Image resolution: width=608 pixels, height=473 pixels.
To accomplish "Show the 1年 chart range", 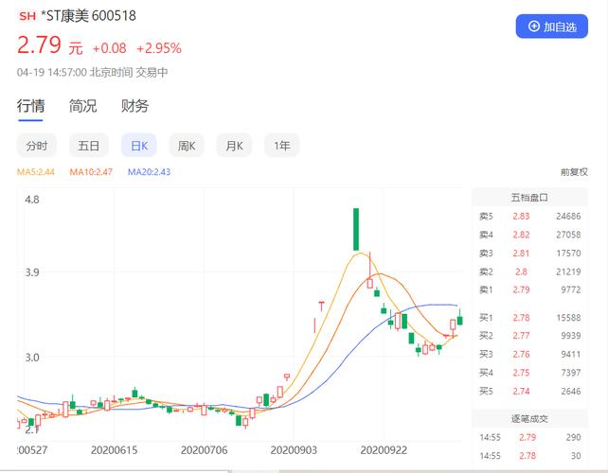I will coord(282,146).
